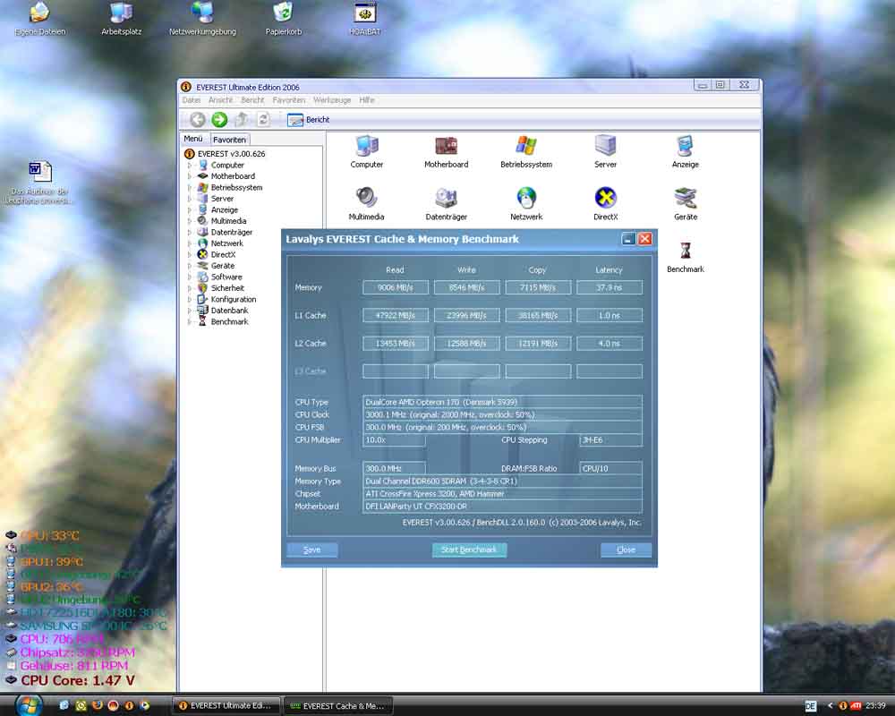Expand the Betriebssystem tree node
895x716 pixels.
tap(190, 187)
